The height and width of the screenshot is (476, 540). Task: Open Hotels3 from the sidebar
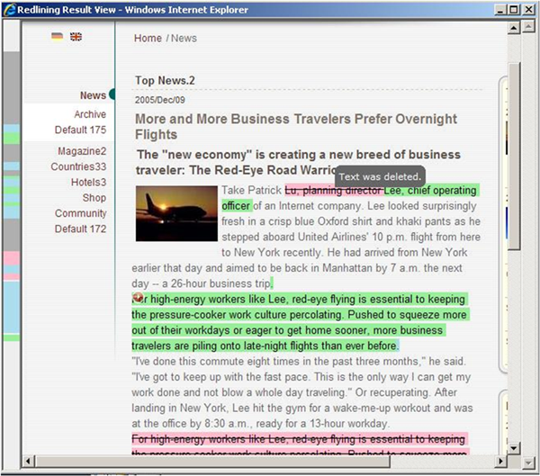[x=88, y=183]
